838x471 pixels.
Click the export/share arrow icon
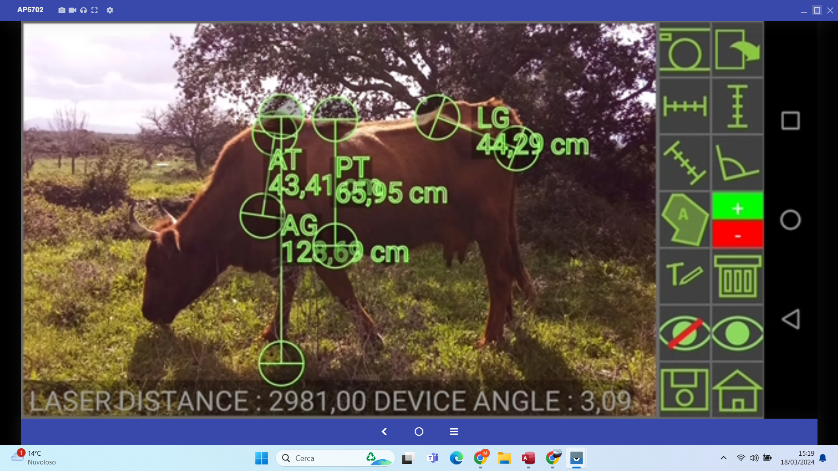(x=737, y=50)
